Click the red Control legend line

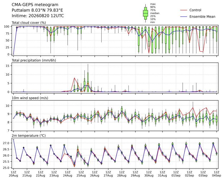[x=184, y=10]
